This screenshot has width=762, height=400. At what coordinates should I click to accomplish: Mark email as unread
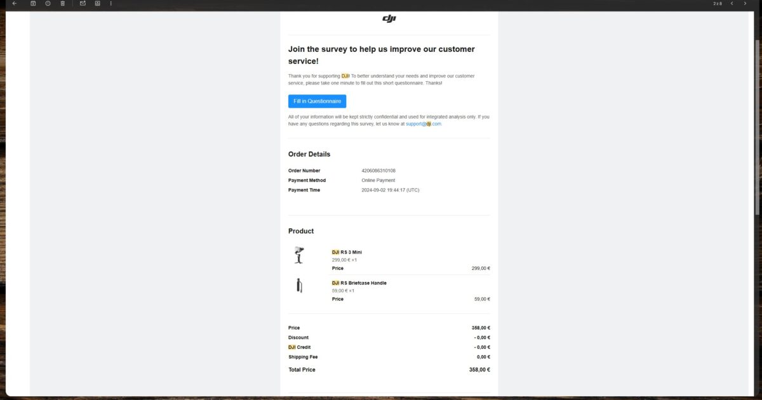point(83,4)
